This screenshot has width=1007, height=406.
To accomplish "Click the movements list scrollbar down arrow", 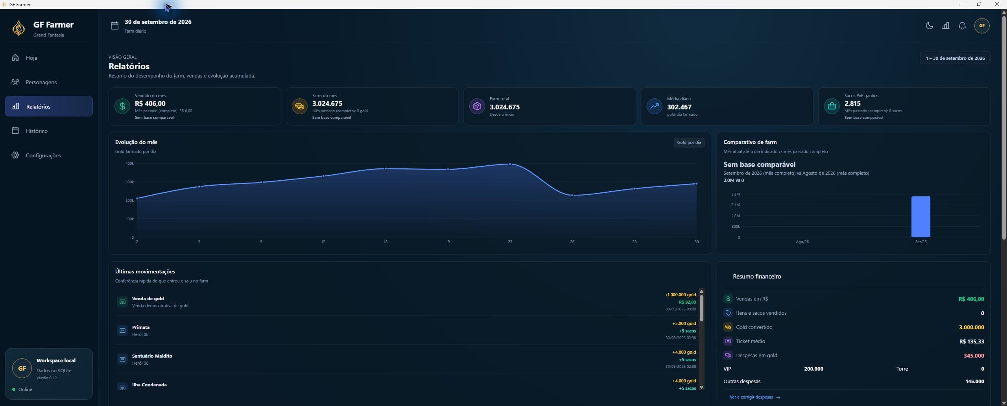I will (701, 388).
